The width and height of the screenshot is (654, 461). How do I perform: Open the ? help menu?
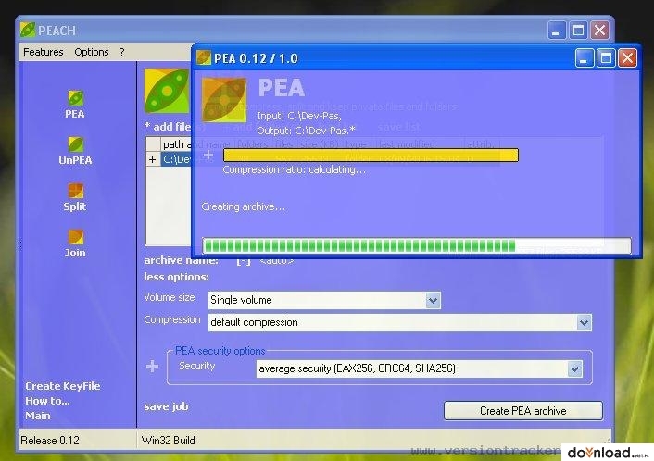coord(121,52)
